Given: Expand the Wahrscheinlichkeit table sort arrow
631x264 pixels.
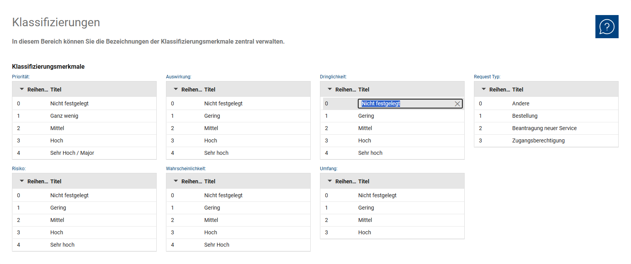Looking at the screenshot, I should (176, 181).
